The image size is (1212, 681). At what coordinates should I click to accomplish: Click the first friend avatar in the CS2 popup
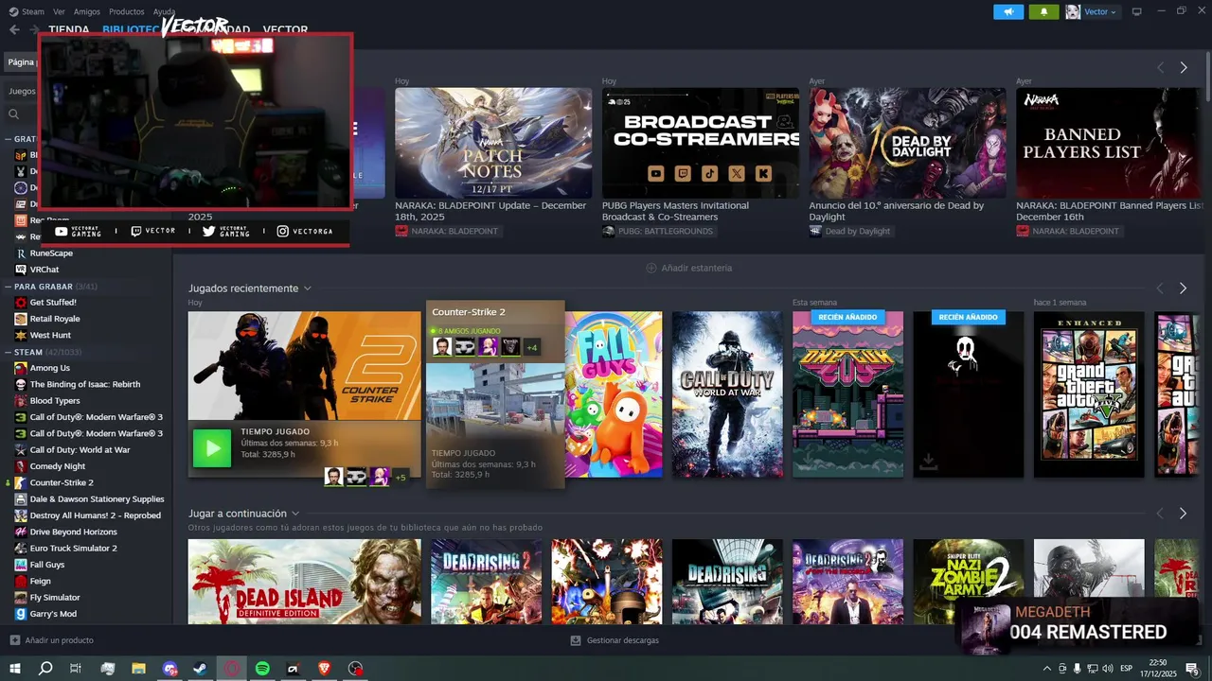pos(442,347)
